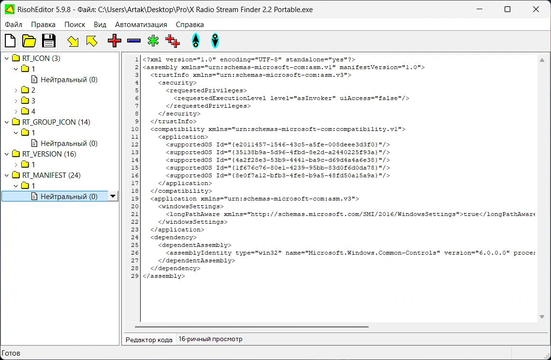This screenshot has width=551, height=360.
Task: Click the scroll down arrow in the code editor
Action: tap(542, 317)
